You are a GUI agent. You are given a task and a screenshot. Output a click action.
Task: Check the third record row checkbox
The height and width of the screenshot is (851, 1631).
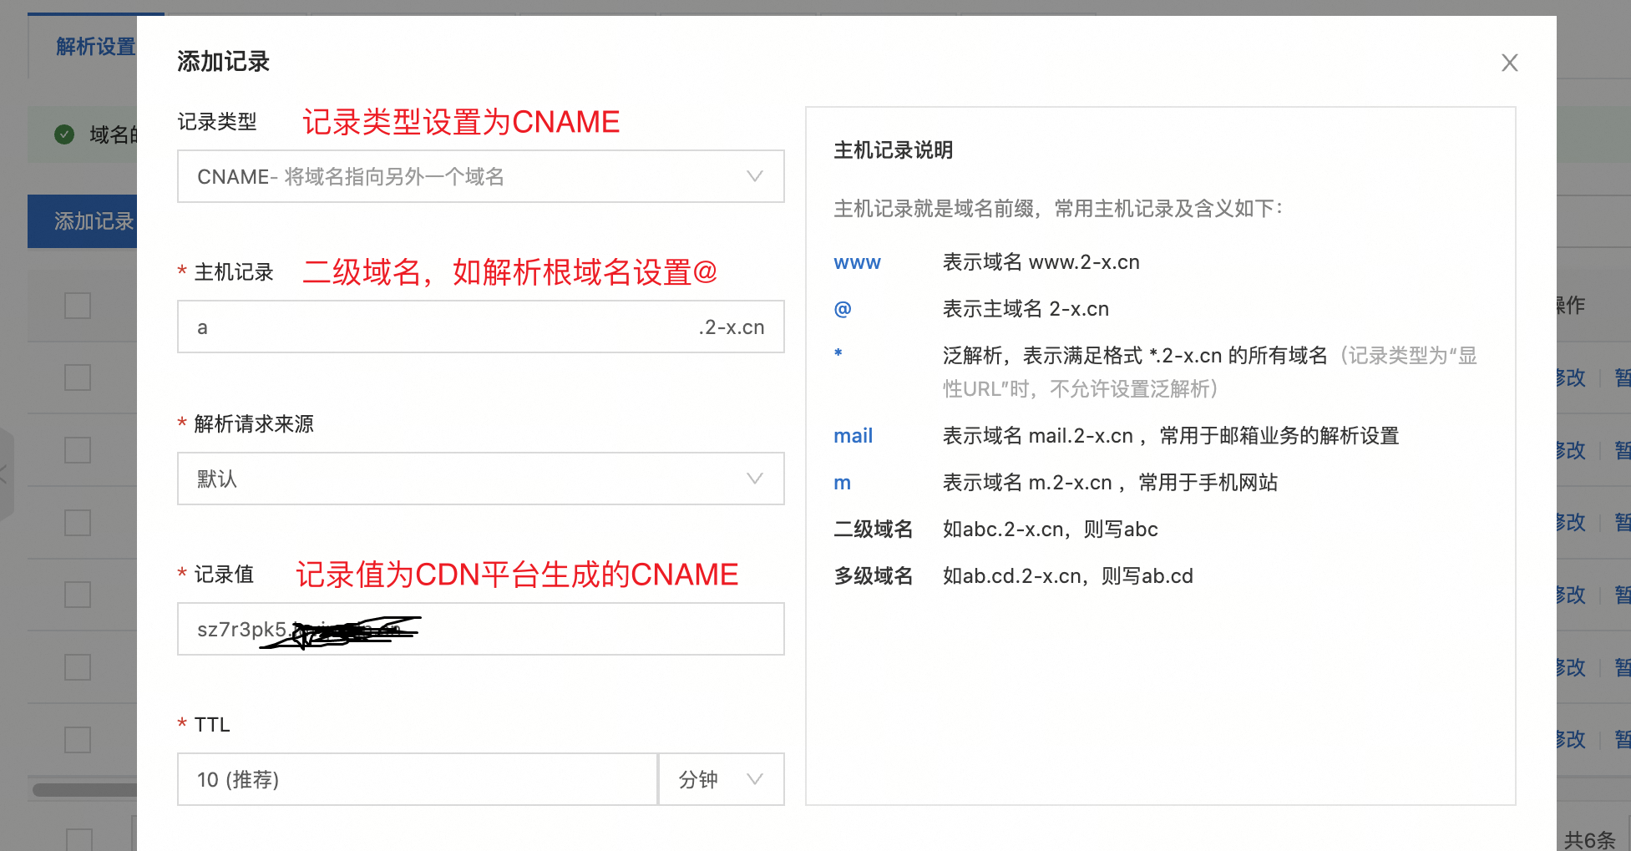pyautogui.click(x=77, y=450)
